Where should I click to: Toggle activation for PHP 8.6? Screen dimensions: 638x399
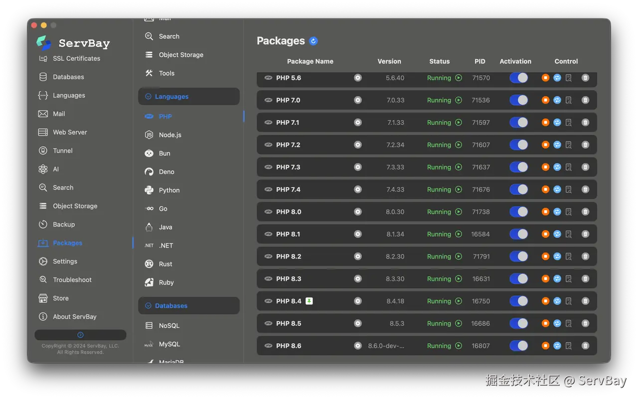(518, 346)
